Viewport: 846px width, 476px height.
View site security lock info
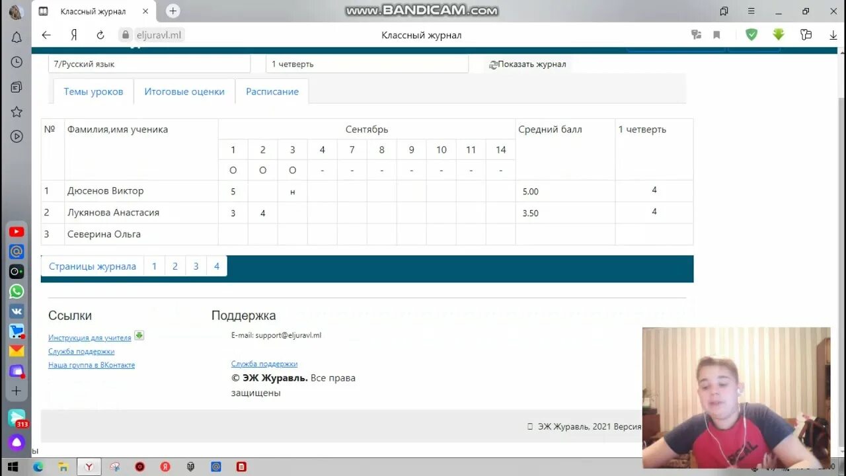tap(124, 35)
